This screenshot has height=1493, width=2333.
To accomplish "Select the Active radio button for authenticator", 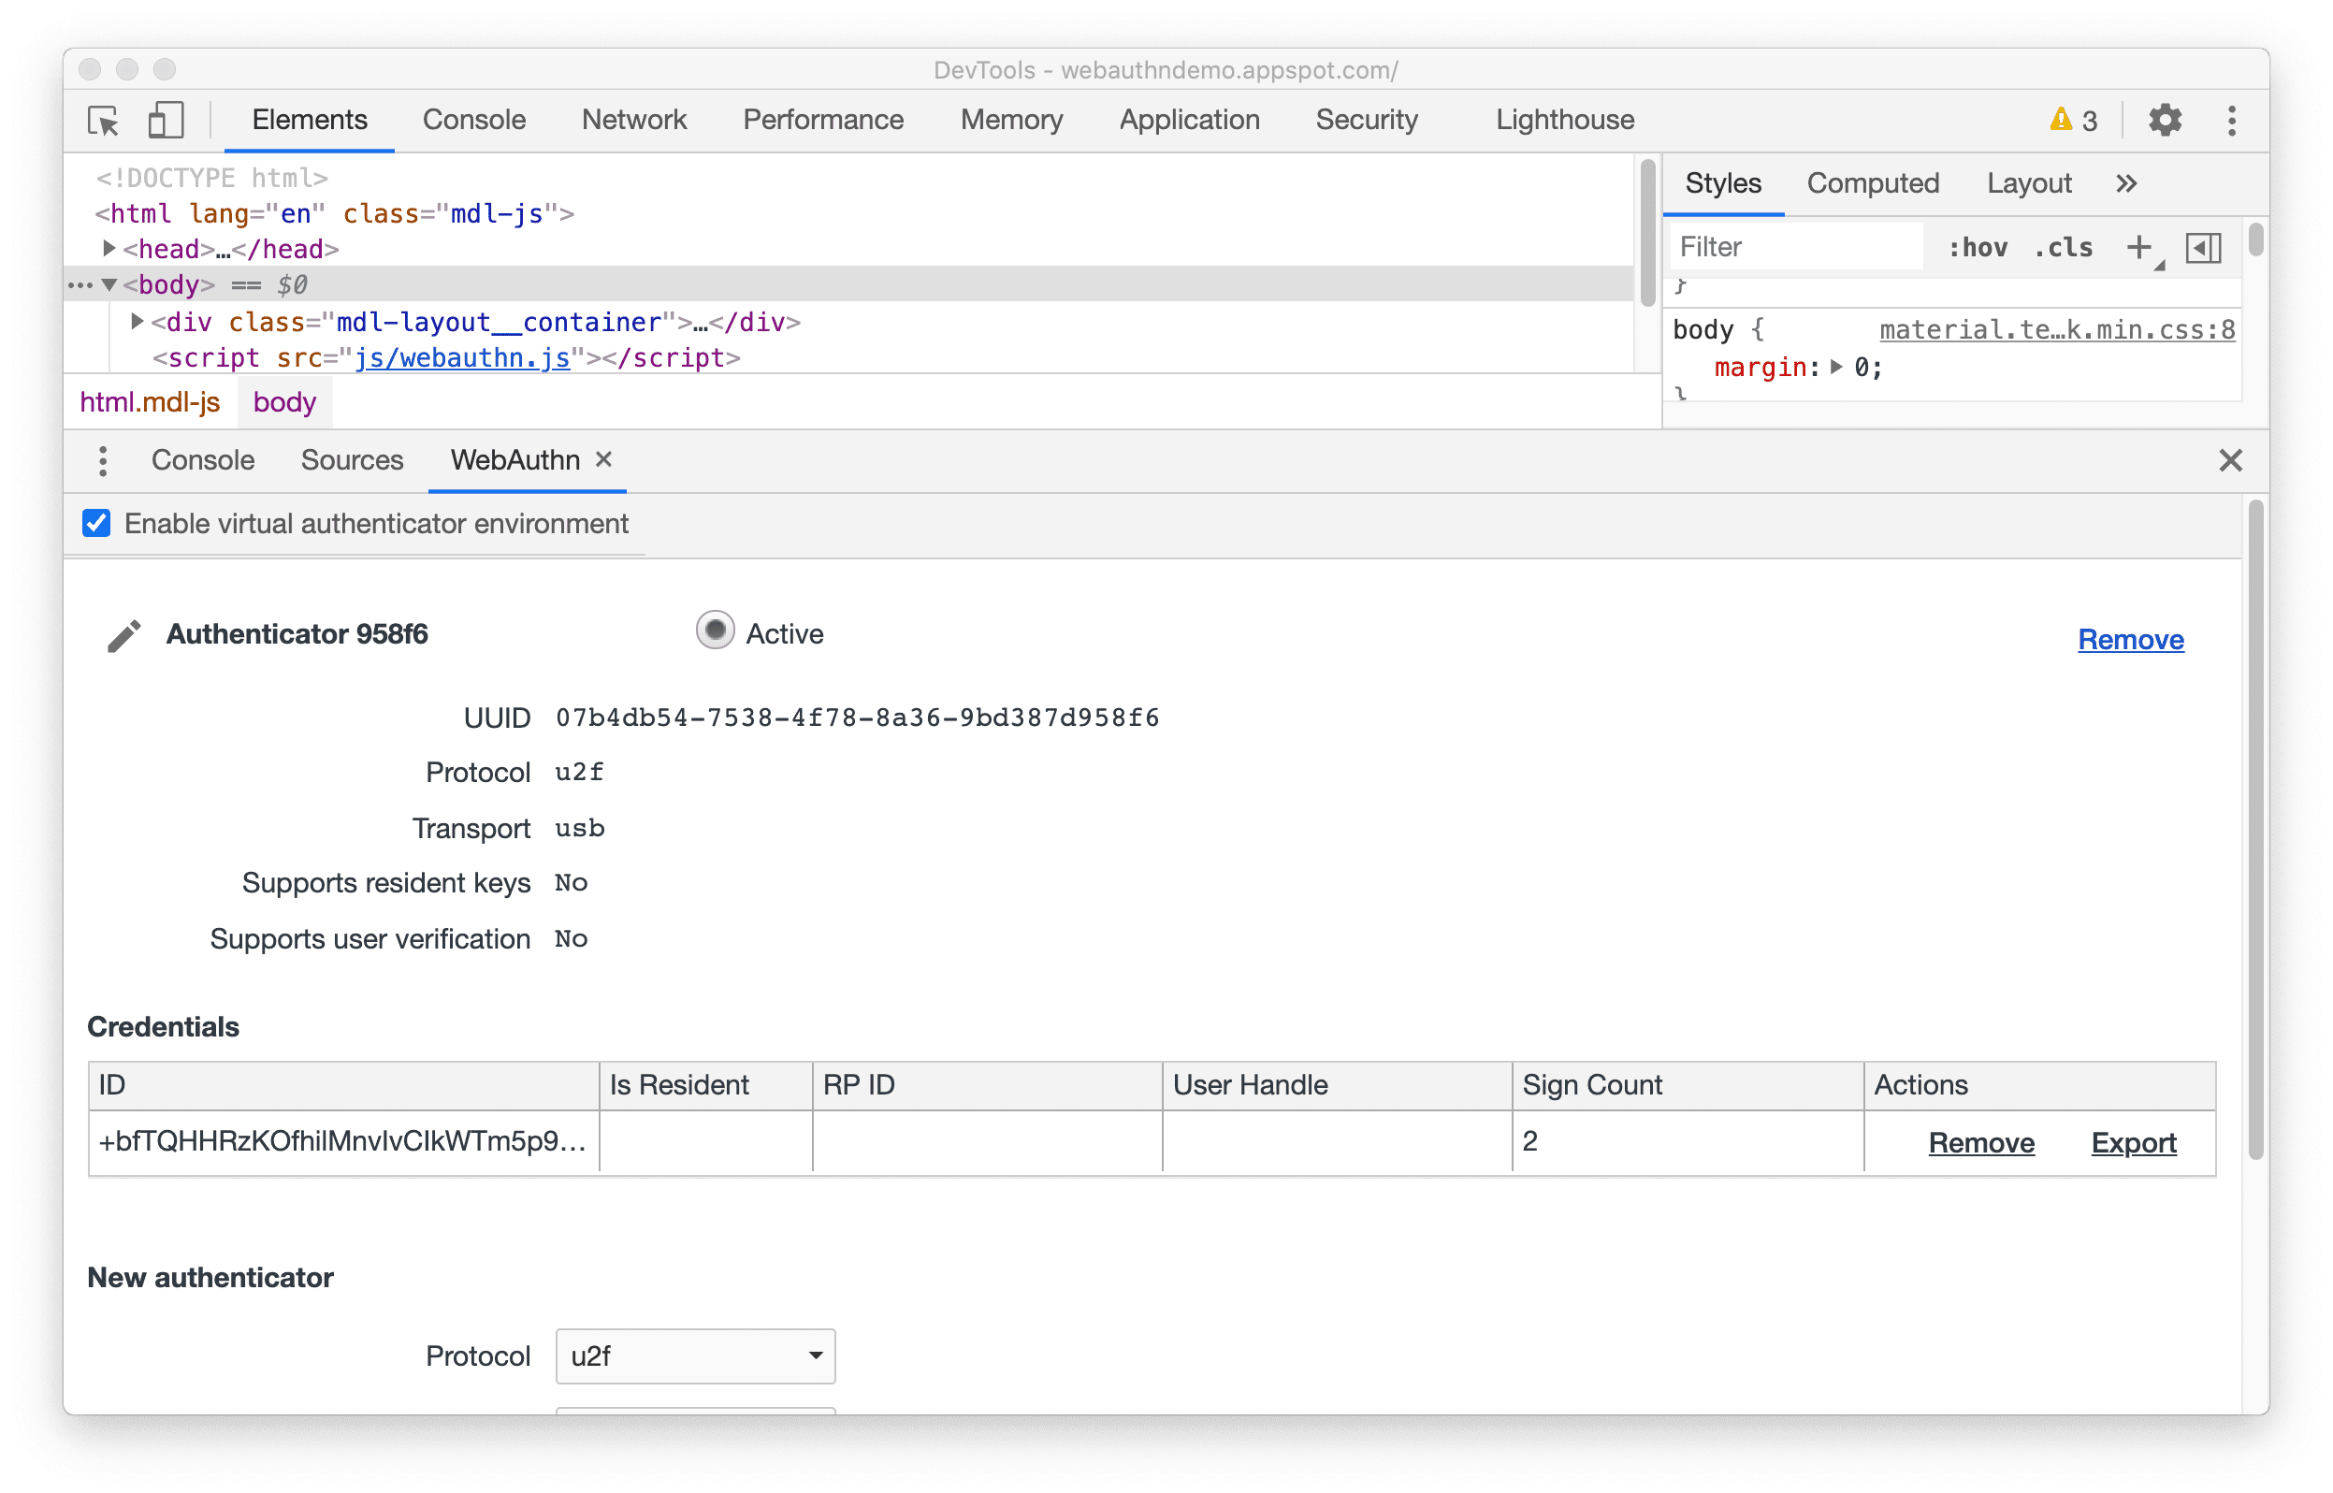I will 713,636.
